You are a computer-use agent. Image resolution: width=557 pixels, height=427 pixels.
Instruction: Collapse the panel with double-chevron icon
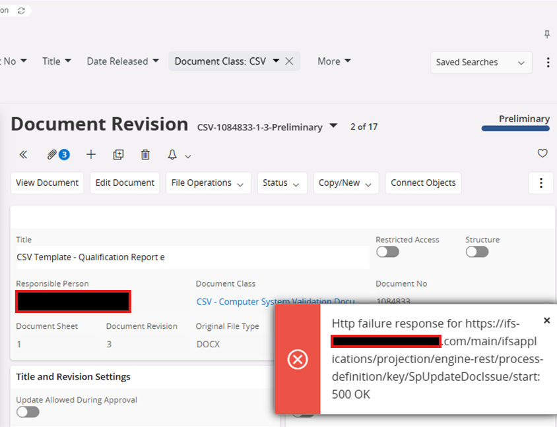click(x=24, y=155)
